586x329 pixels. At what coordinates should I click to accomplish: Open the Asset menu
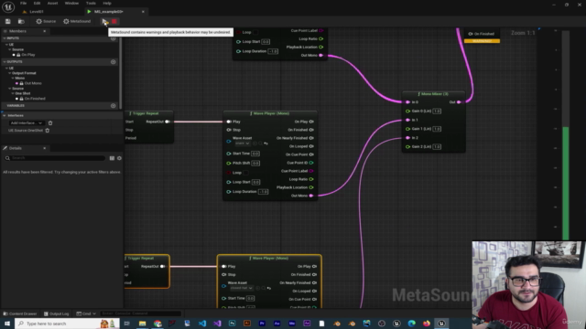(x=53, y=3)
